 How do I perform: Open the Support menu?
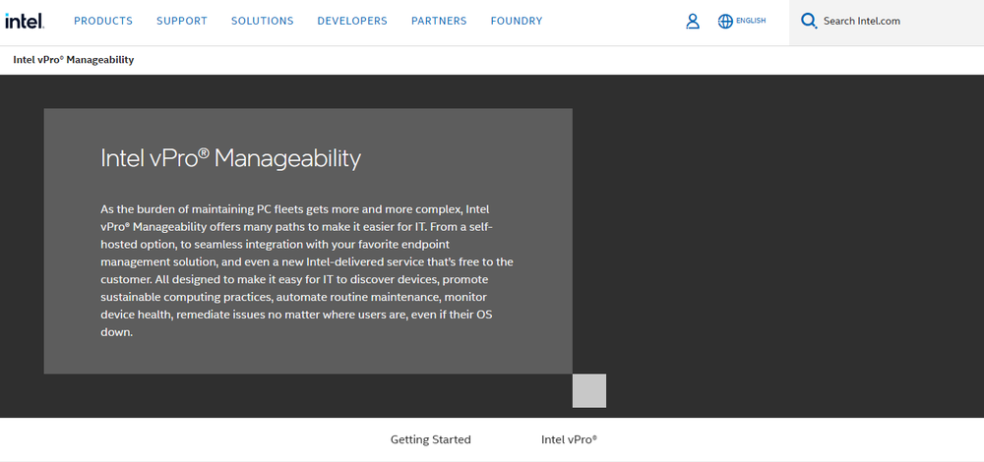(x=182, y=22)
